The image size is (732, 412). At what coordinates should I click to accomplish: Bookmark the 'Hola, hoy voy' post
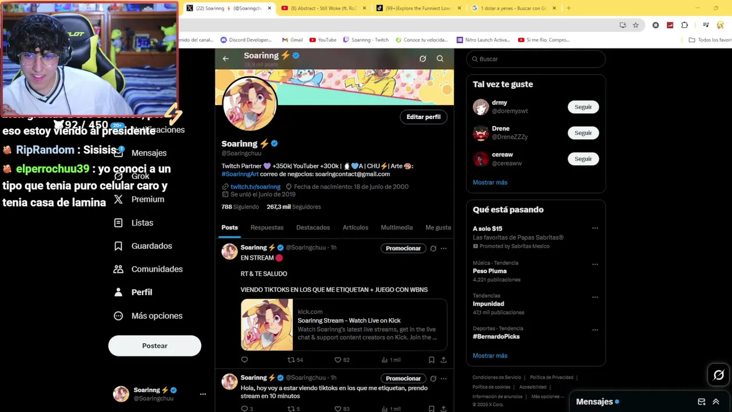[431, 409]
